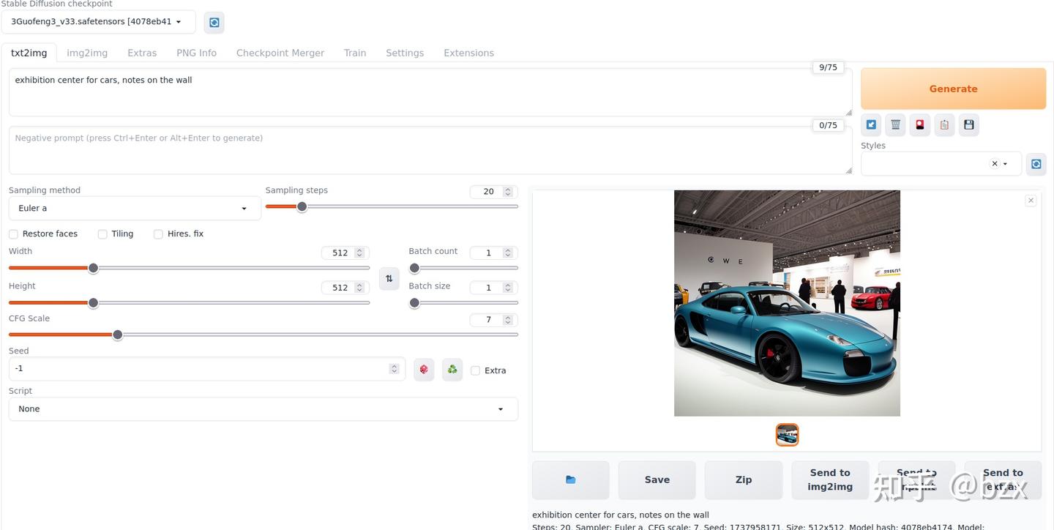This screenshot has width=1054, height=530.
Task: Go to the PNG Info tab
Action: (196, 53)
